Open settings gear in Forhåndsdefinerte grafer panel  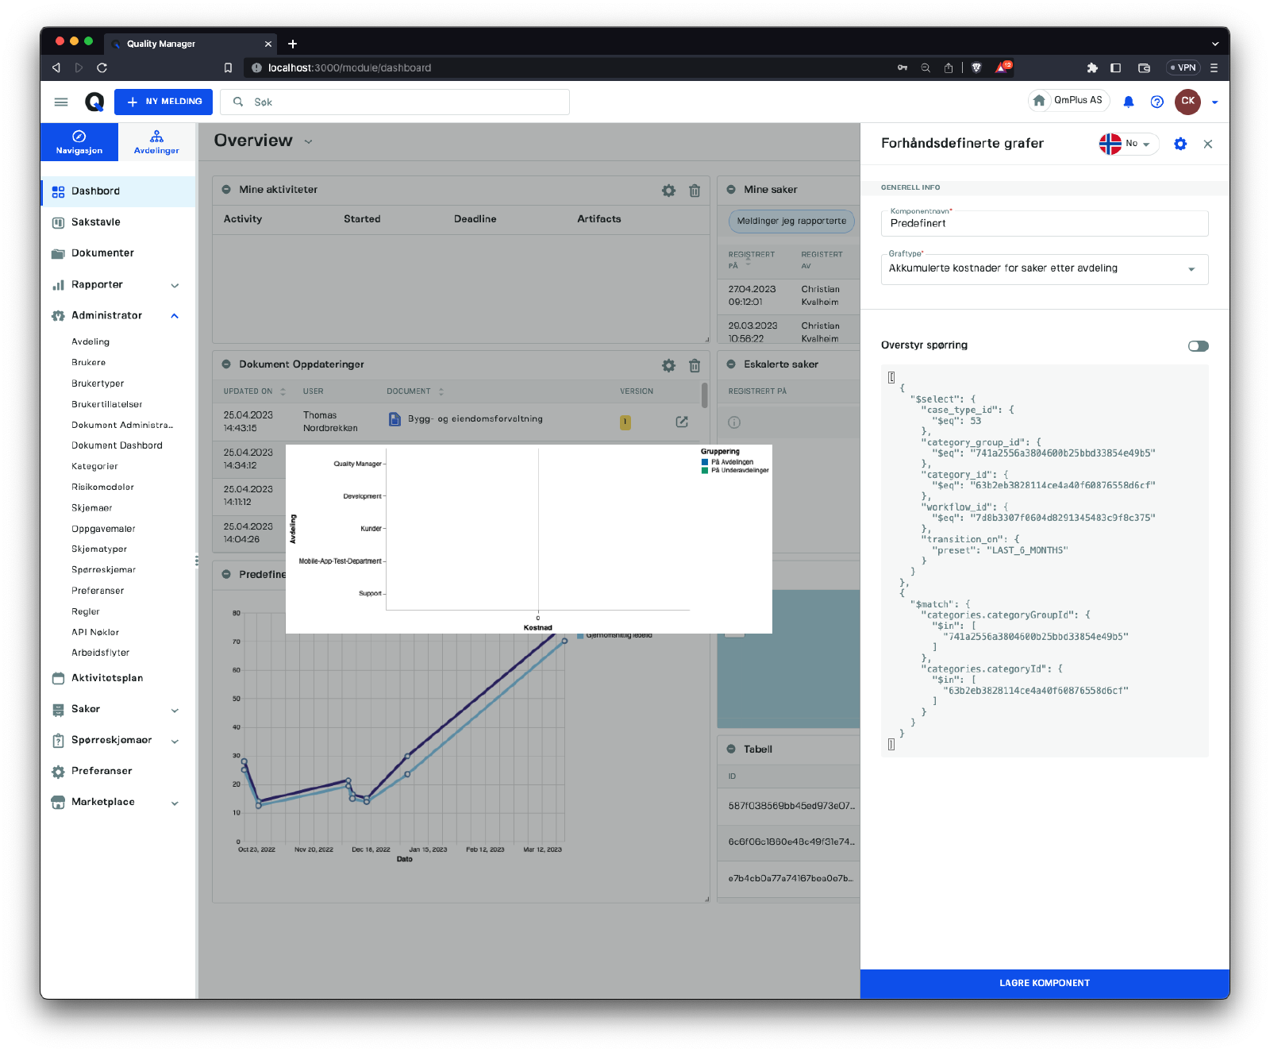1180,144
